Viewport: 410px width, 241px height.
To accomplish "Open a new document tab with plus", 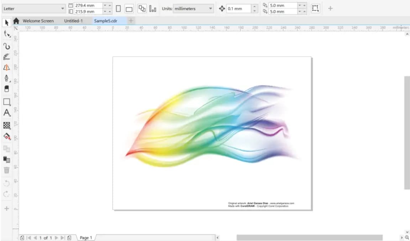I will [x=131, y=21].
